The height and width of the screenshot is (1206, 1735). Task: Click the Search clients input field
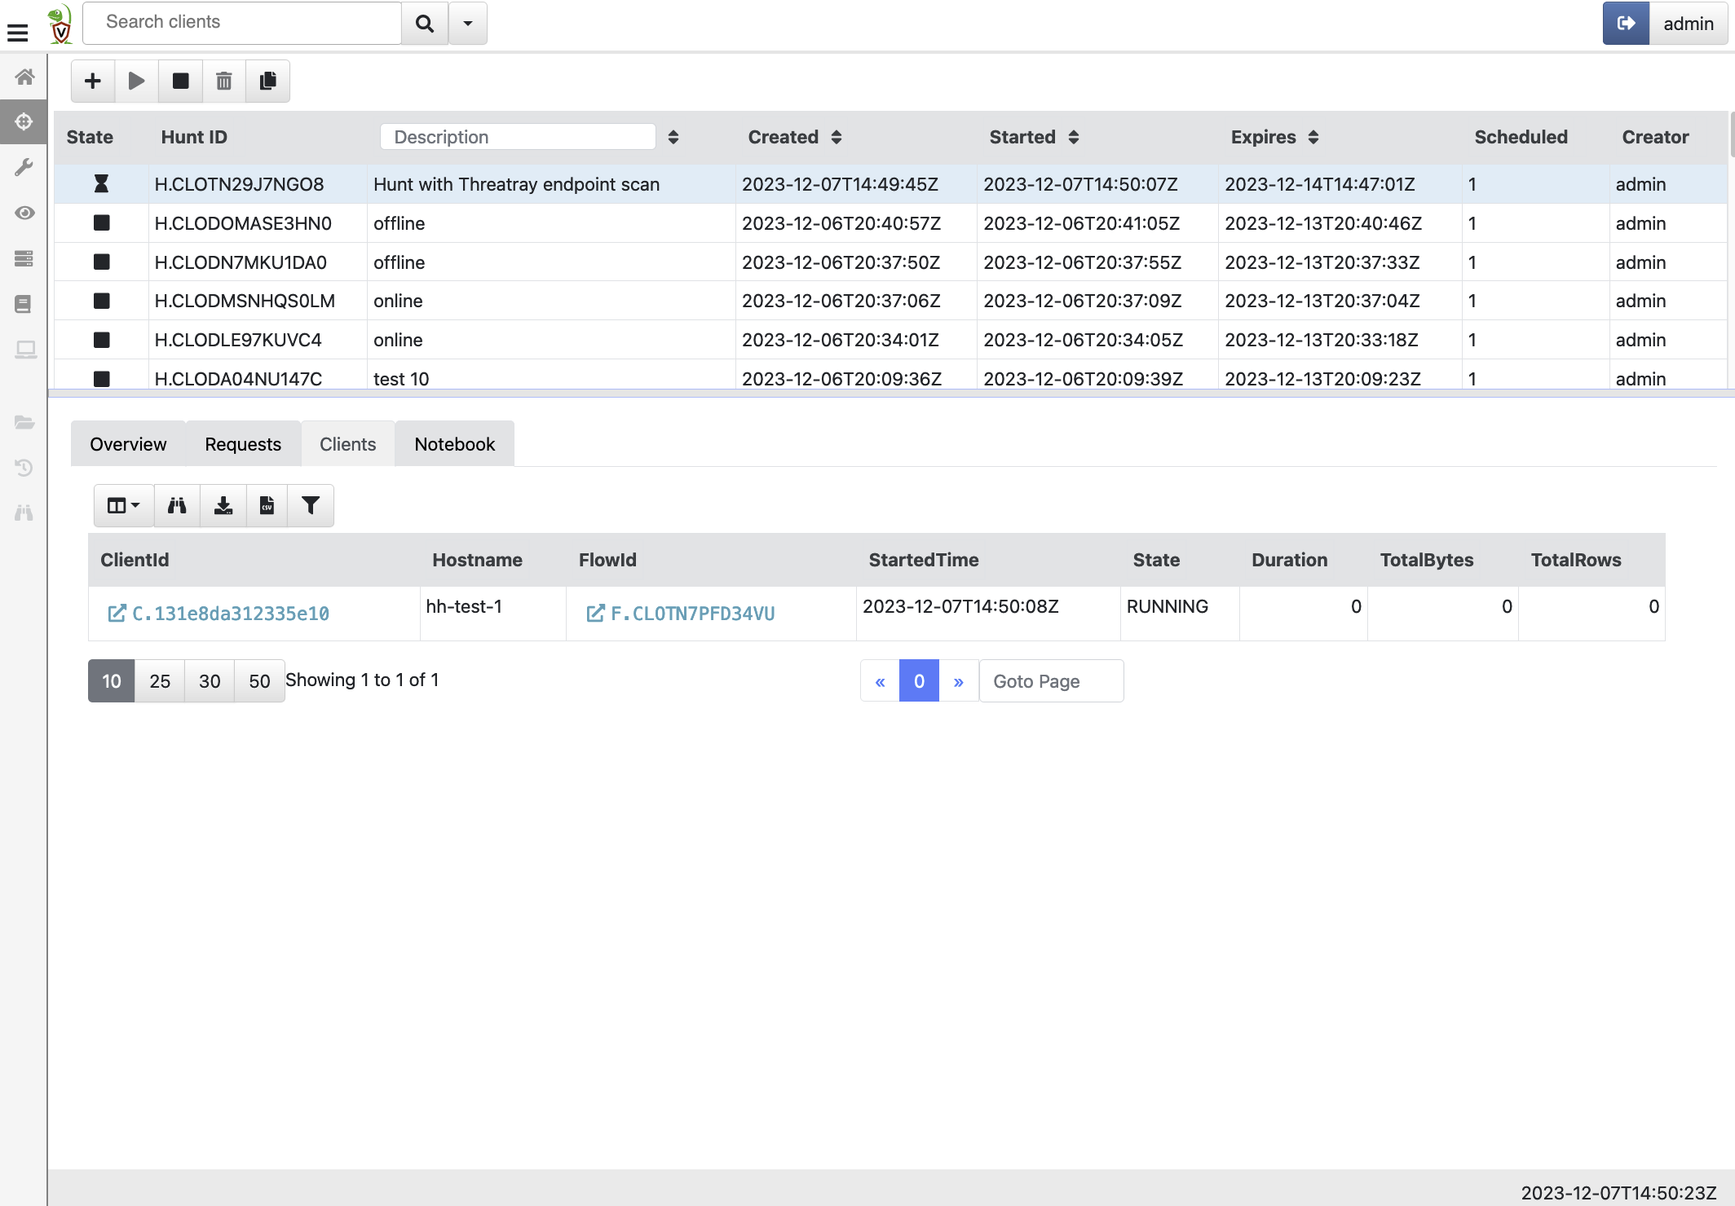point(242,23)
